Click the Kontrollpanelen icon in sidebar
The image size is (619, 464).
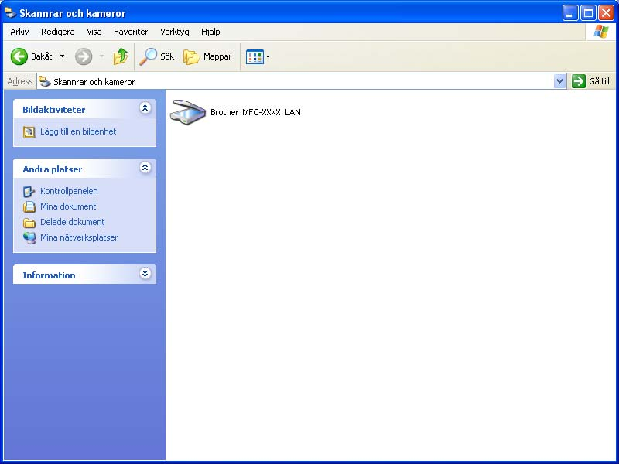click(29, 191)
